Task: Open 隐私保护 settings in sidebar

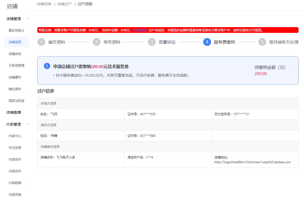Action: pyautogui.click(x=15, y=89)
